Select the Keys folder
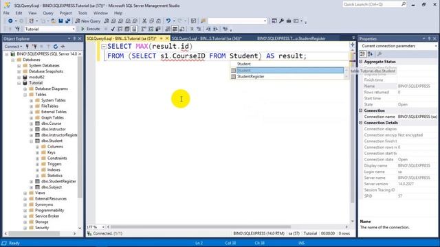Viewport: 440px width, 247px height. tap(51, 152)
